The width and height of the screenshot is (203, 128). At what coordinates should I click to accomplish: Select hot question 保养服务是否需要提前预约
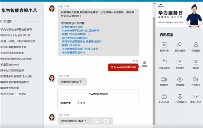15,82
